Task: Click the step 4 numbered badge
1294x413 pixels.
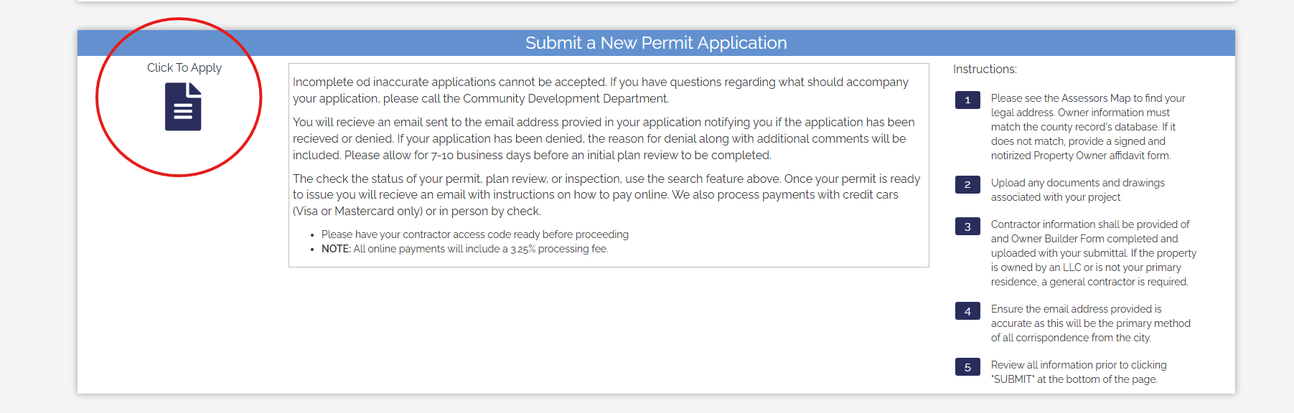Action: 967,311
